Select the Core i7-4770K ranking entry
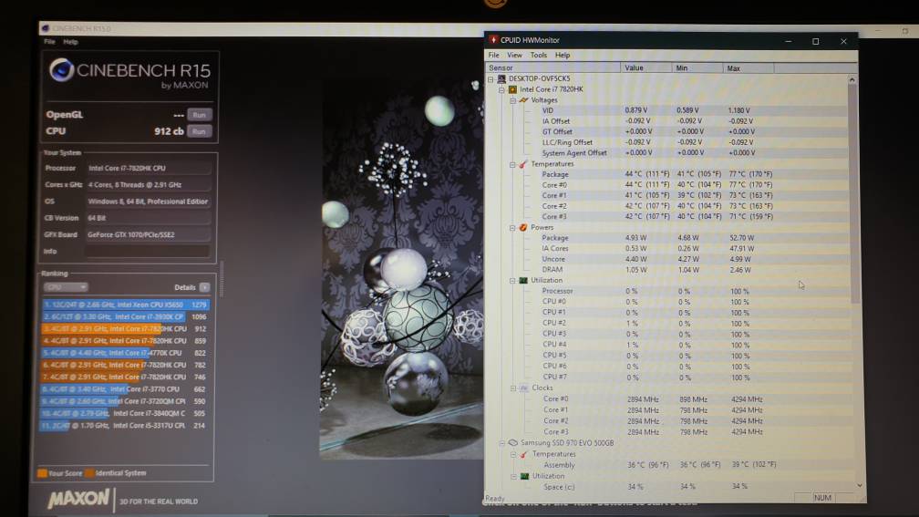 tap(126, 353)
